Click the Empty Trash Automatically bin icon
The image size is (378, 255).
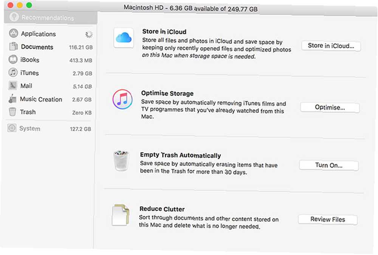pos(121,160)
